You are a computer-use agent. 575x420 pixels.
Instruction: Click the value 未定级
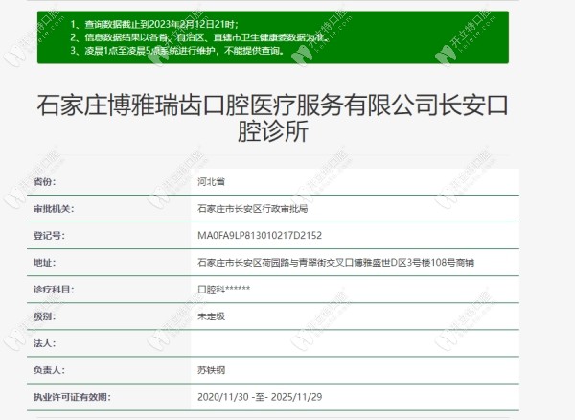point(211,316)
